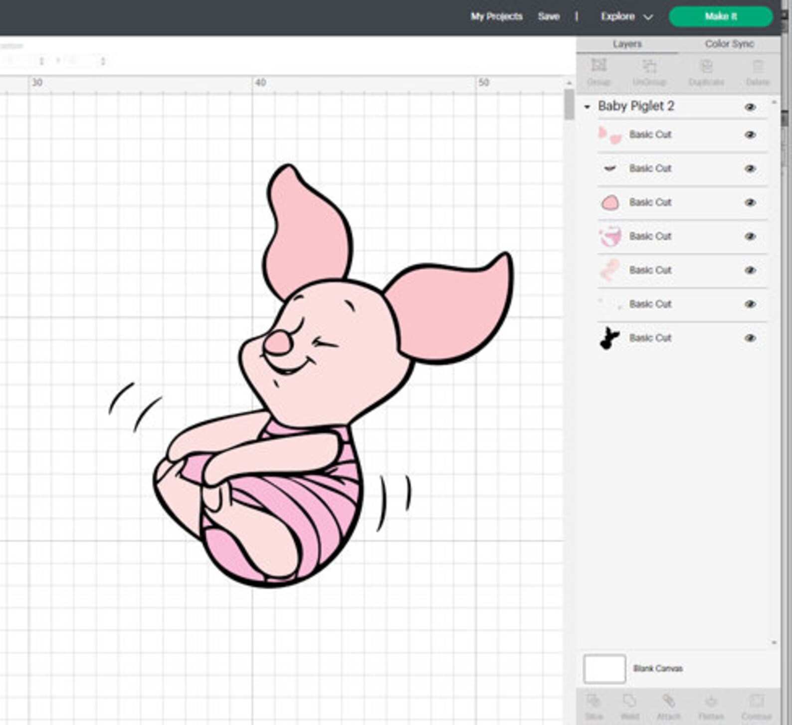The height and width of the screenshot is (725, 792).
Task: Open the Explore dropdown
Action: (x=626, y=16)
